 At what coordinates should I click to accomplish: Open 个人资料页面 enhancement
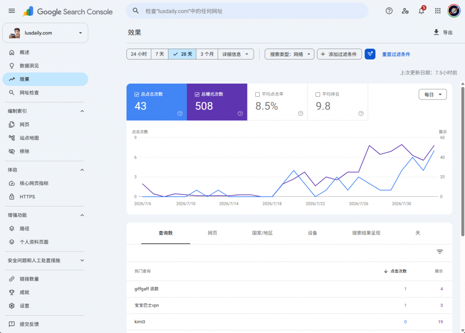tap(45, 242)
